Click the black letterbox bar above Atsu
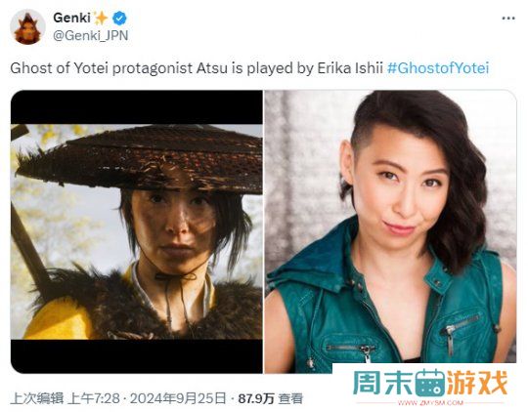This screenshot has width=528, height=412. [136, 107]
